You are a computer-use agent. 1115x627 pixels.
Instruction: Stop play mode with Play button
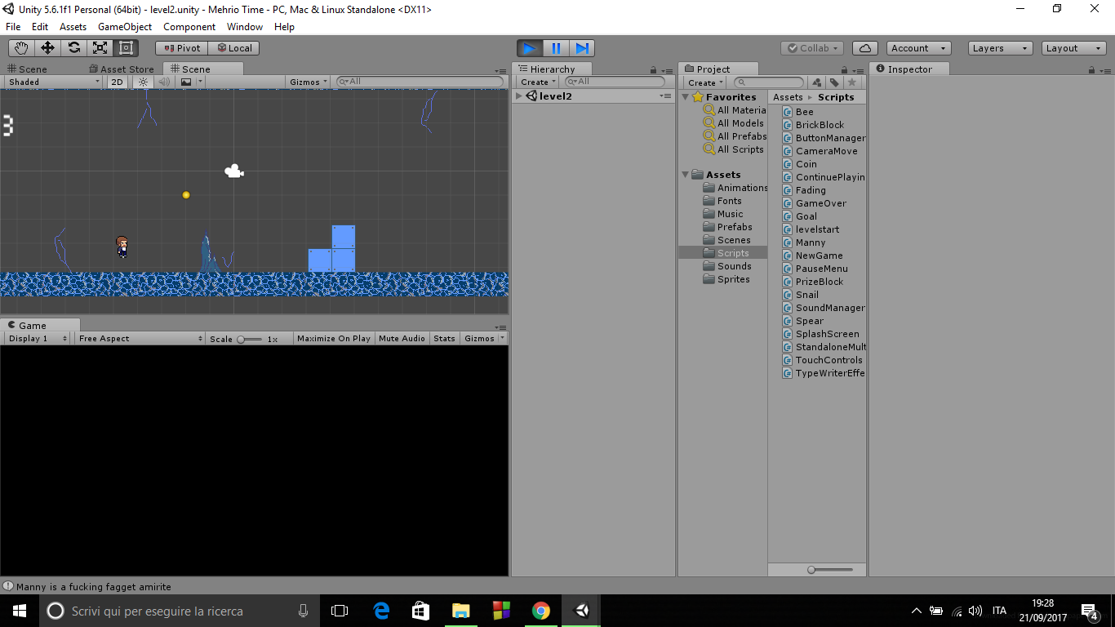pyautogui.click(x=530, y=48)
